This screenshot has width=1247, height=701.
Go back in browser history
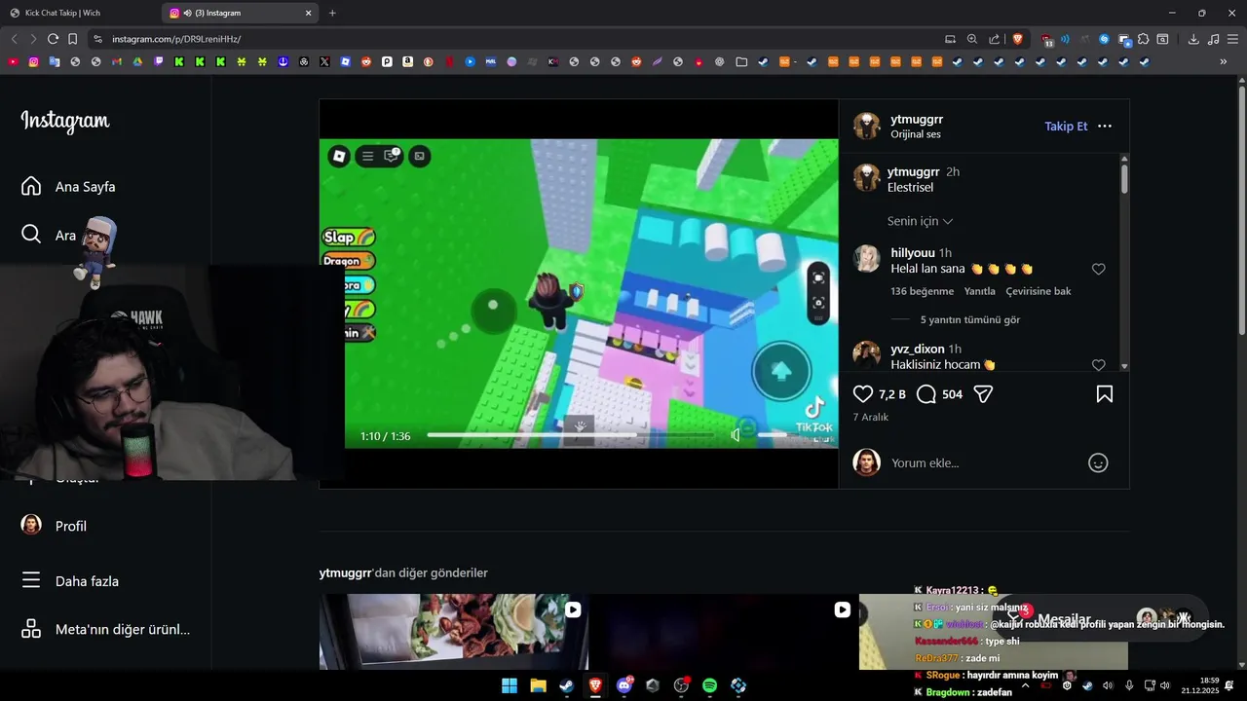click(x=14, y=39)
